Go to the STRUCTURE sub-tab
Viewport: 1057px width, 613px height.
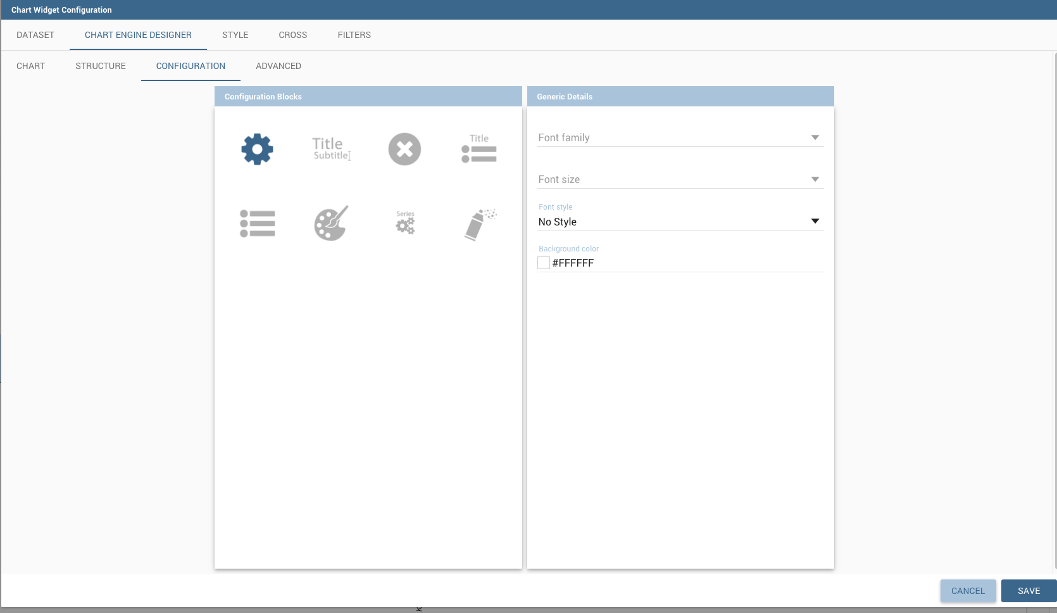click(100, 66)
